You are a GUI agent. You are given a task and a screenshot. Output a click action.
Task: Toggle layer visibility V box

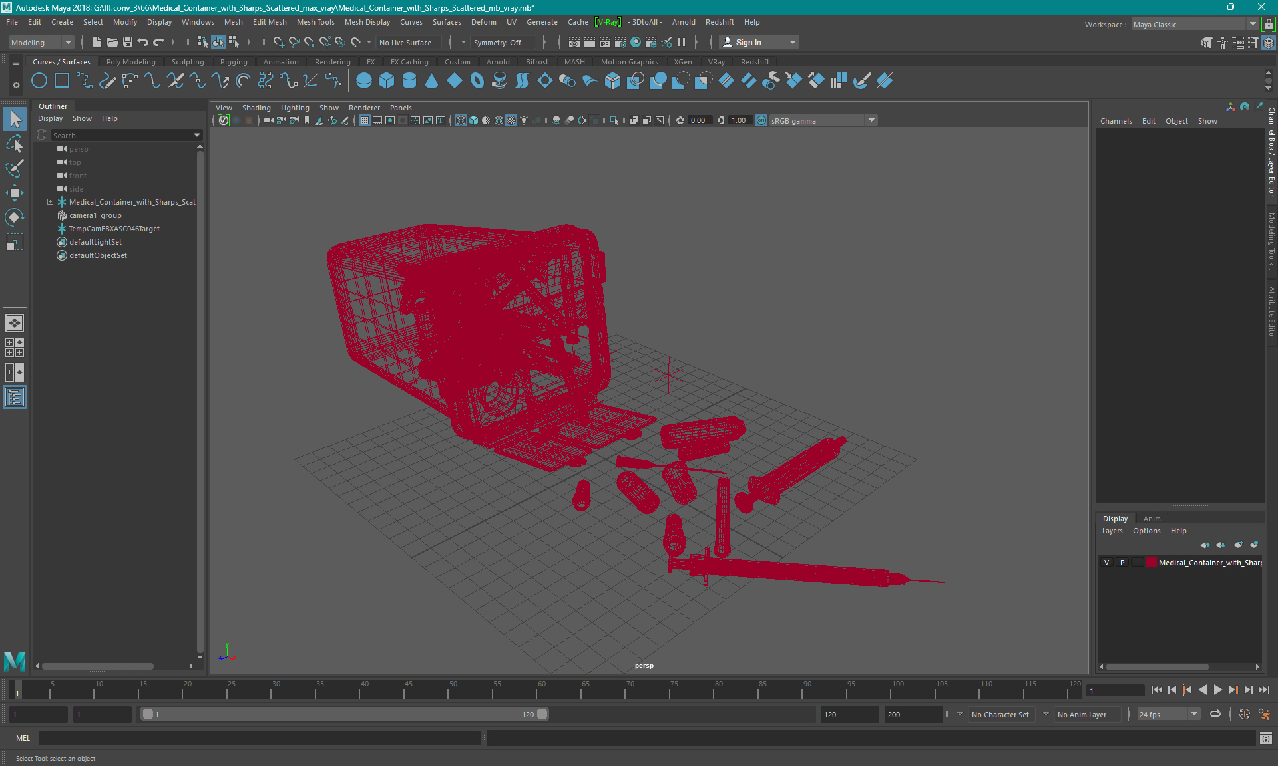coord(1107,563)
